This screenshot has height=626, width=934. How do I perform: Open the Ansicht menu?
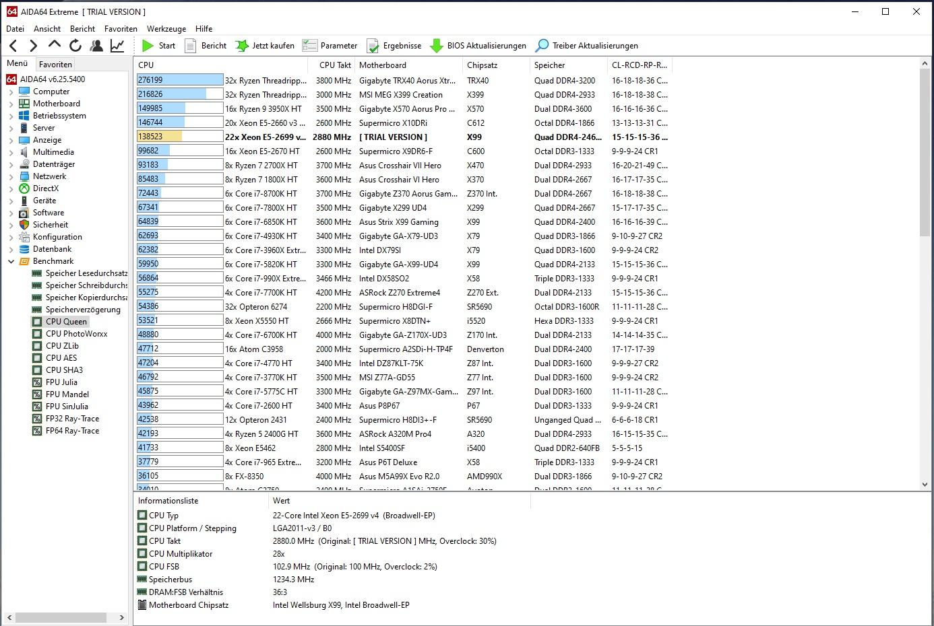[x=47, y=29]
